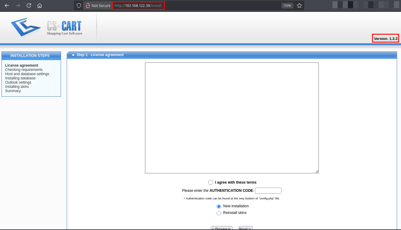Select the Reinstall skins radio button
The width and height of the screenshot is (401, 230).
(x=219, y=213)
